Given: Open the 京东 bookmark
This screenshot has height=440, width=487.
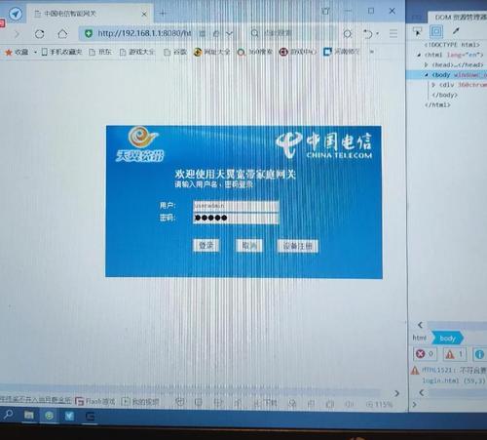Looking at the screenshot, I should tap(100, 52).
